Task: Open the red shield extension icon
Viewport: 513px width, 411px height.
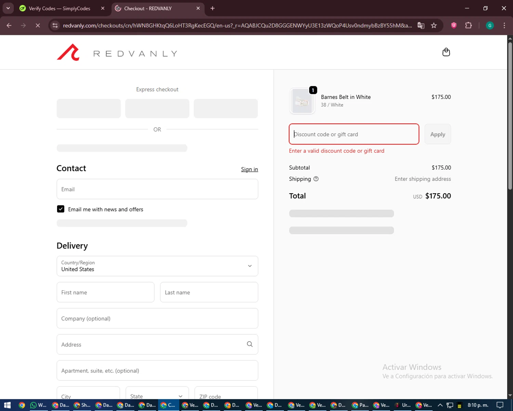Action: pos(454,25)
